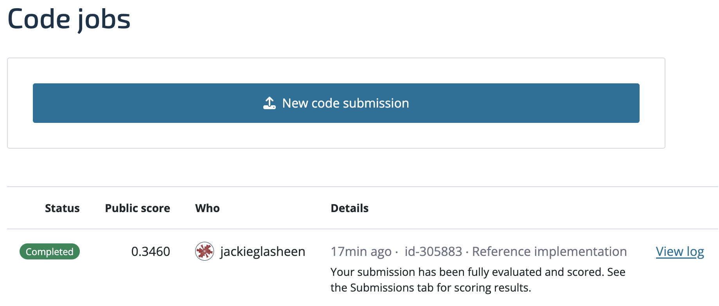Click the blank space left of the Completed badge
Screen dimensions: 719x306
pyautogui.click(x=13, y=252)
